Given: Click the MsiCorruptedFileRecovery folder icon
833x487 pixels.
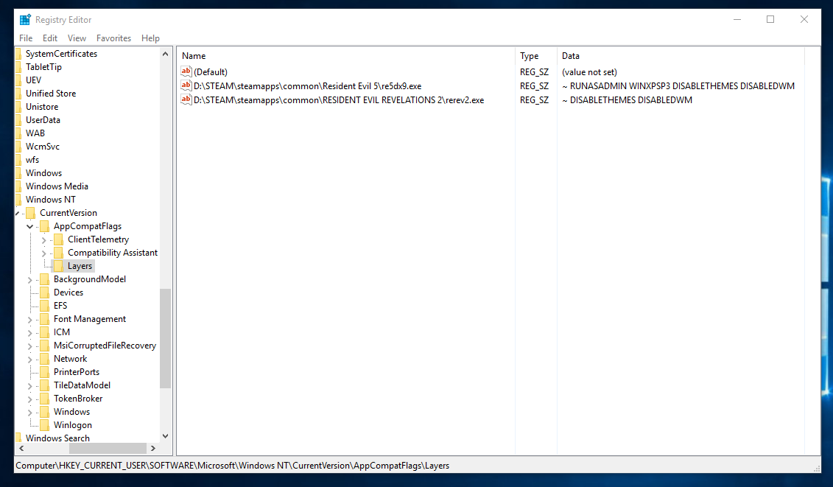Looking at the screenshot, I should point(45,346).
